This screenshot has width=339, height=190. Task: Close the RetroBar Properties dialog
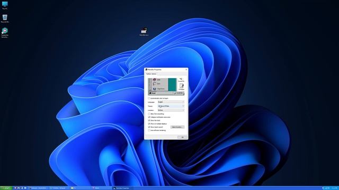186,70
